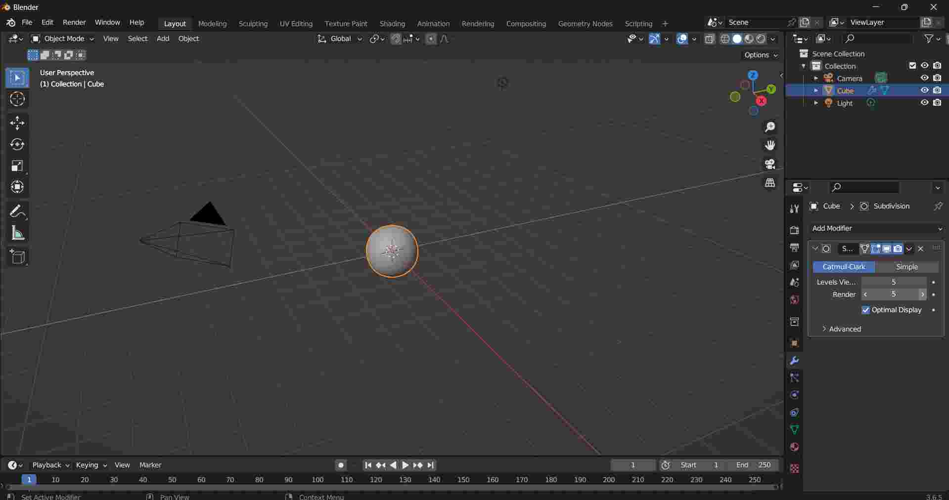Click the Render levels value field

point(894,294)
